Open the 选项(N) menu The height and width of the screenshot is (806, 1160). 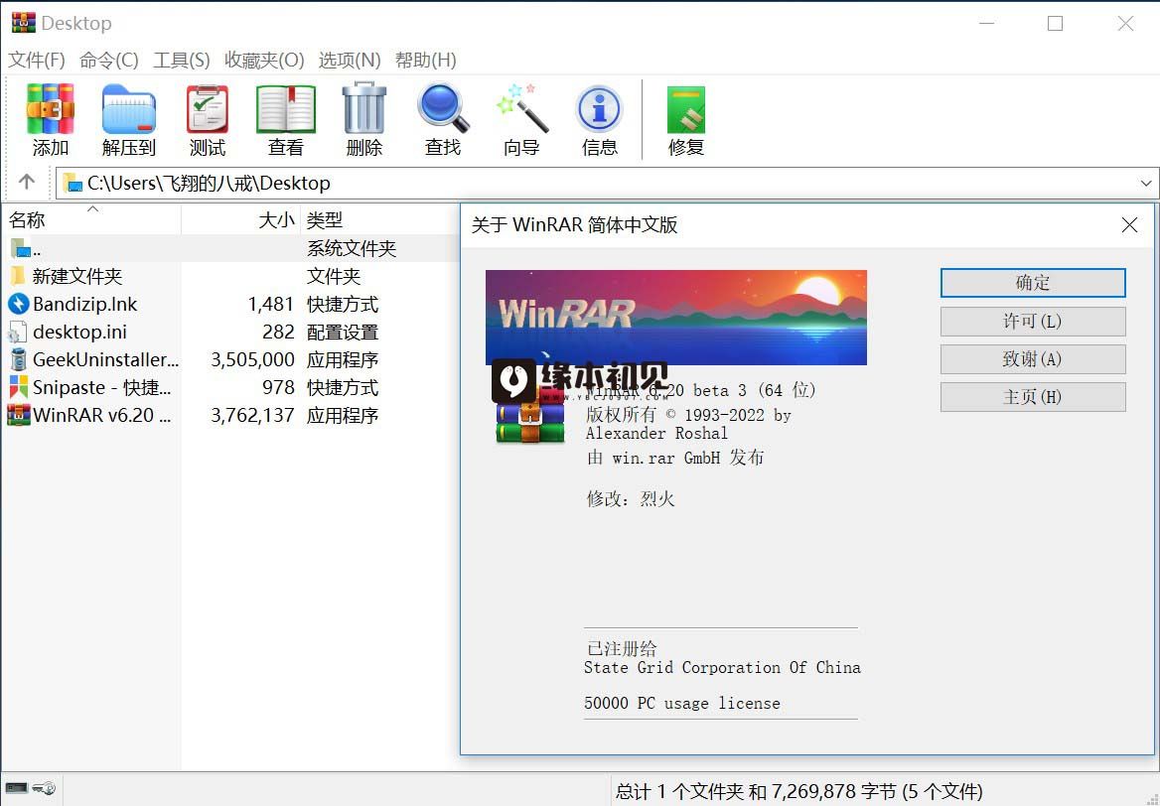coord(350,60)
